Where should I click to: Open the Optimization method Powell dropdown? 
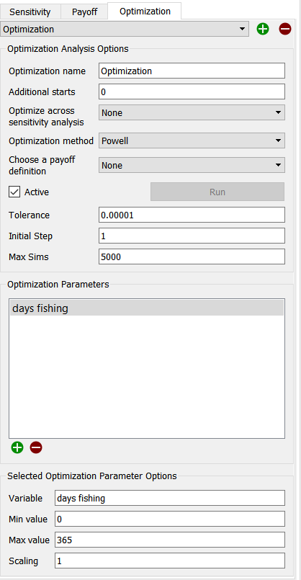click(x=192, y=141)
